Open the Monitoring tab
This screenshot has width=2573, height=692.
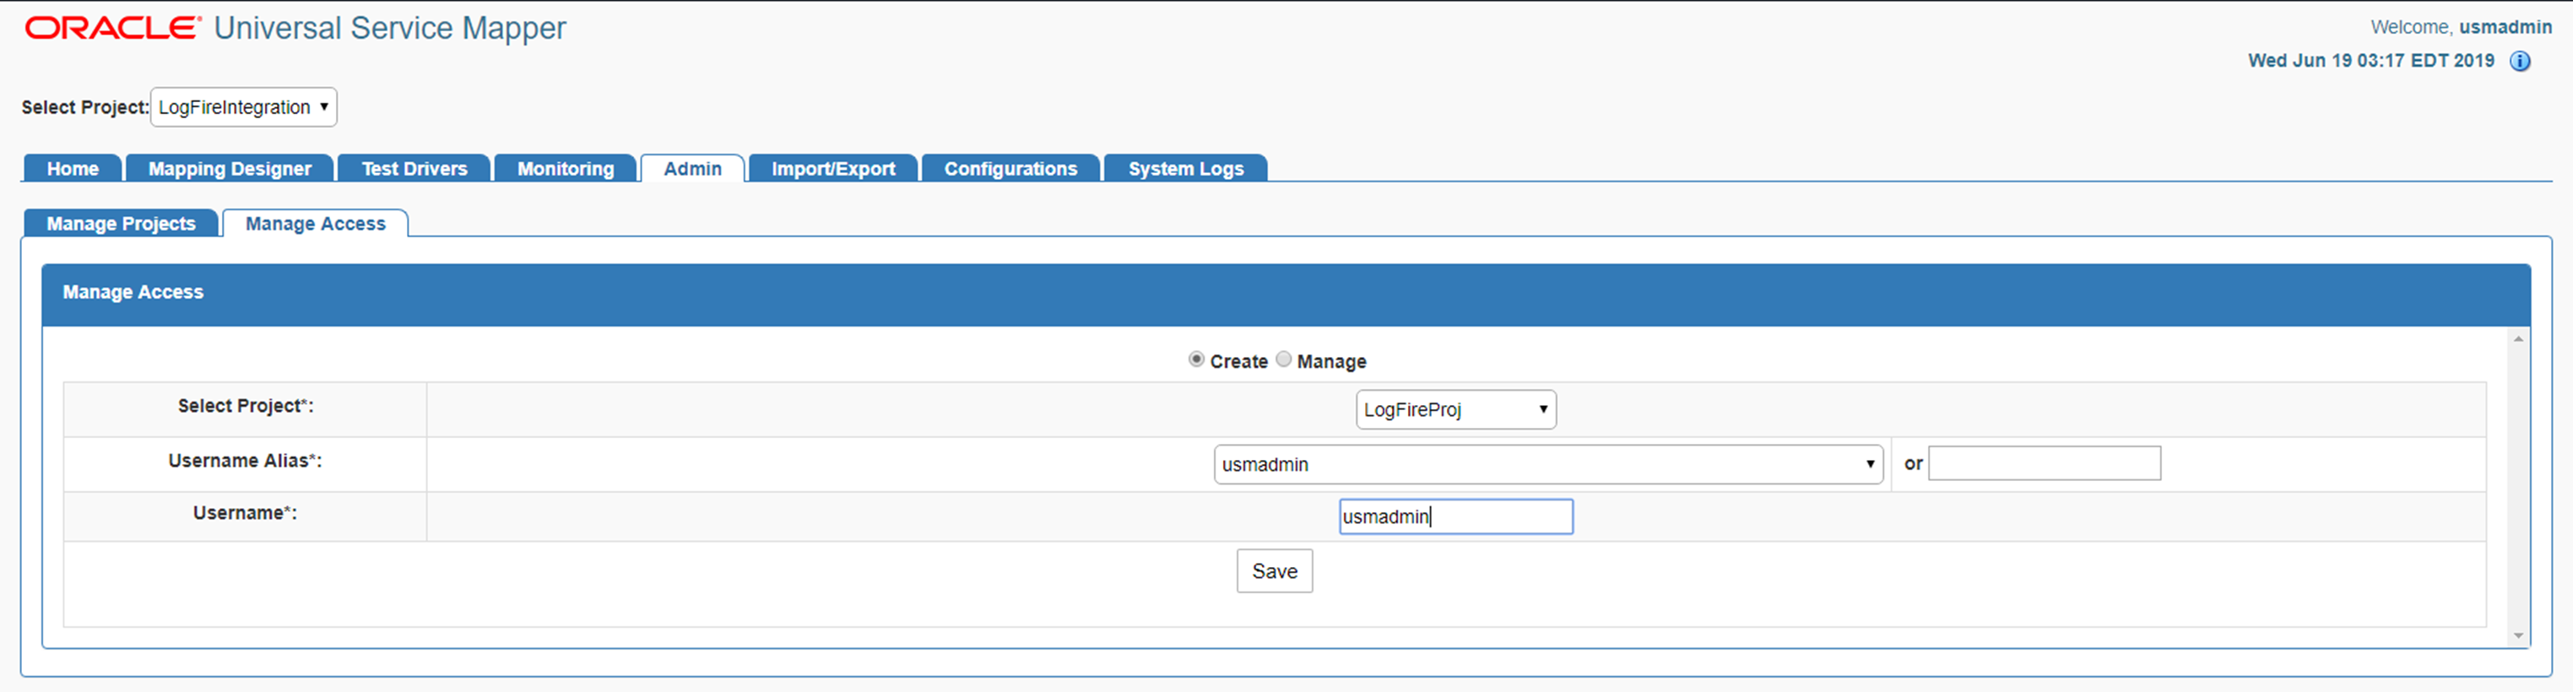pyautogui.click(x=566, y=169)
